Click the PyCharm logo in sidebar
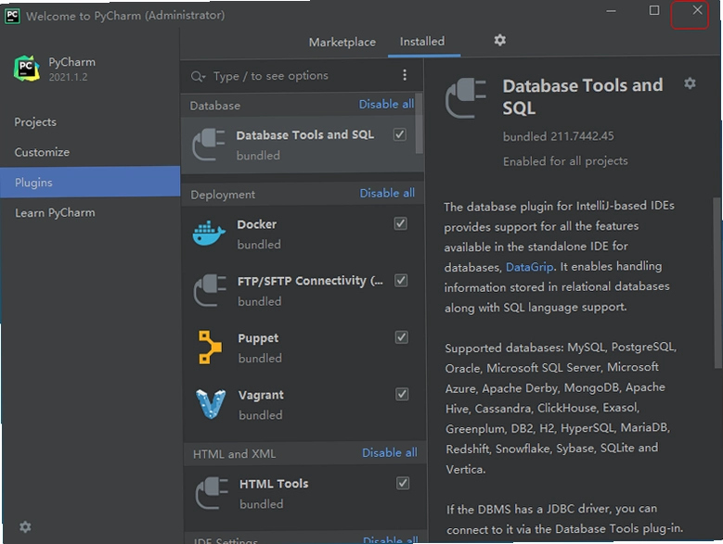The height and width of the screenshot is (544, 723). [x=27, y=68]
